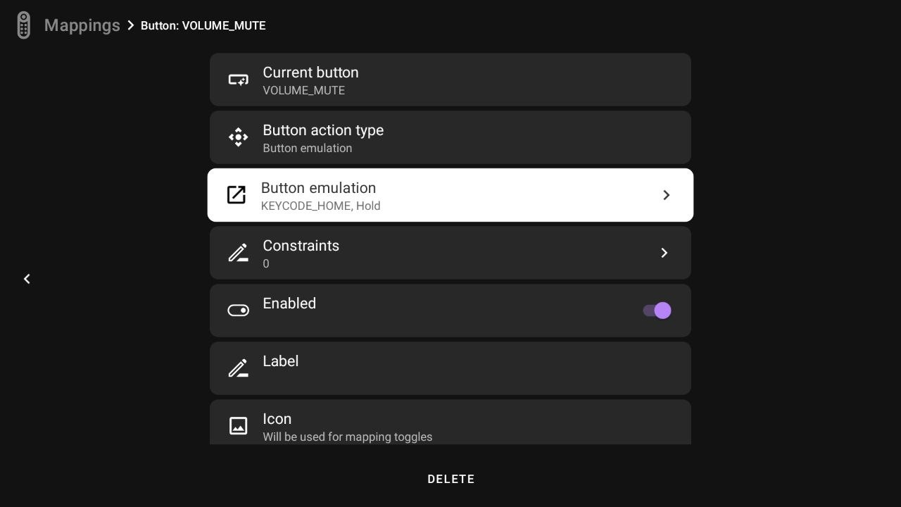Click the Button action type directional icon

238,137
